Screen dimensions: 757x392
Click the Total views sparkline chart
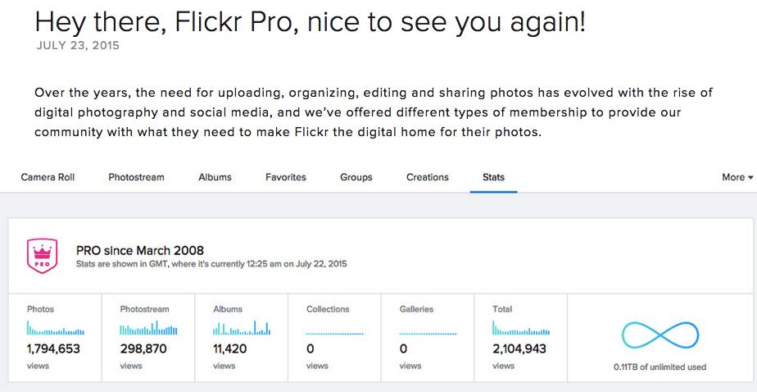point(521,330)
